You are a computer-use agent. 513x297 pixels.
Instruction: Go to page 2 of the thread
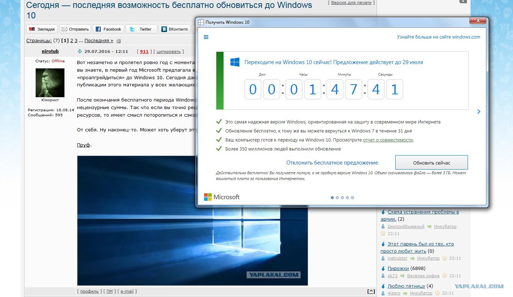coord(72,41)
